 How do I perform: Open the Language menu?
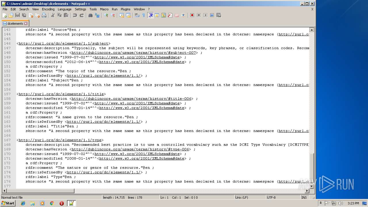click(x=64, y=9)
